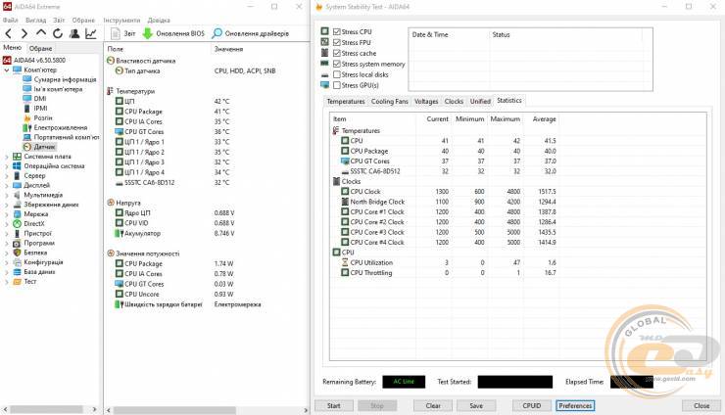Open the Довідка menu
This screenshot has height=415, width=725.
[159, 21]
